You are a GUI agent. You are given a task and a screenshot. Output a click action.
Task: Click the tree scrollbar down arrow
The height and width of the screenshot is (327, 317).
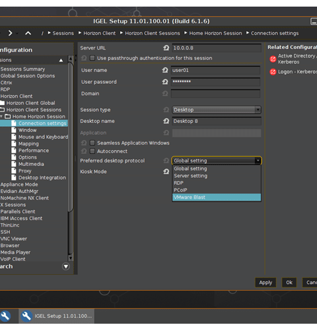tap(71, 258)
